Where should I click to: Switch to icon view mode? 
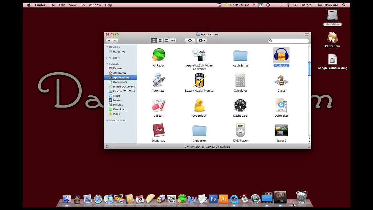click(154, 41)
